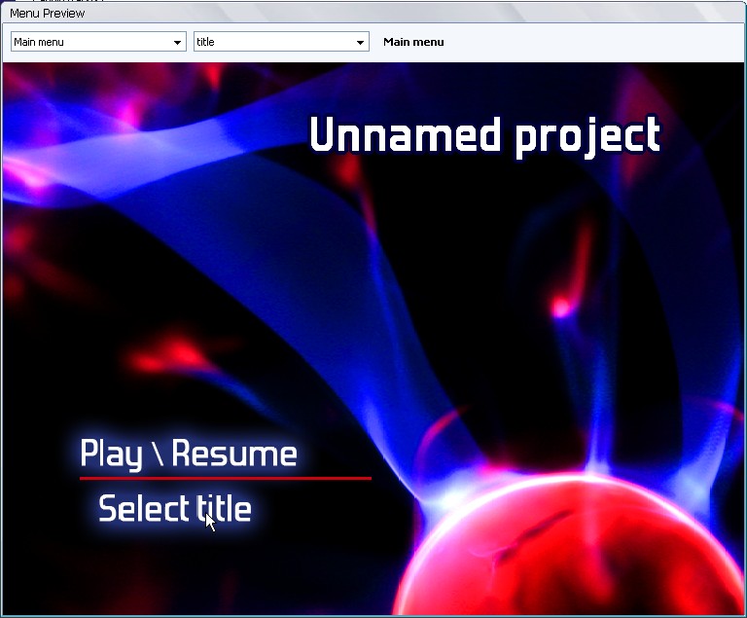Image resolution: width=747 pixels, height=618 pixels.
Task: Click the bold Main menu label
Action: pos(413,42)
